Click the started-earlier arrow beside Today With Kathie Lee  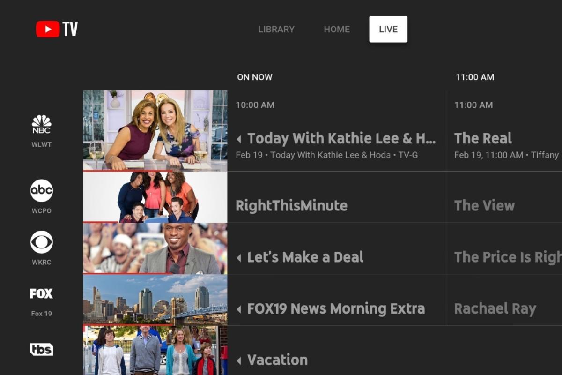pyautogui.click(x=239, y=139)
